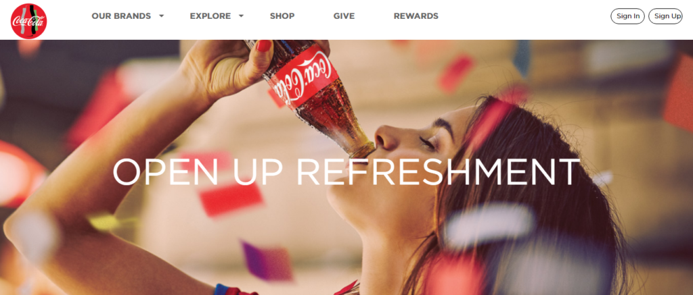Viewport: 693px width, 295px height.
Task: Click the Sign Up button
Action: click(665, 16)
